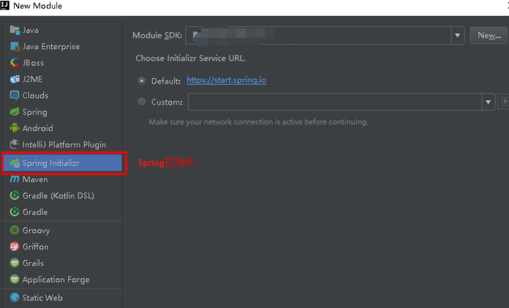Click inside the Custom URL input field
Image resolution: width=509 pixels, height=308 pixels.
tap(335, 102)
